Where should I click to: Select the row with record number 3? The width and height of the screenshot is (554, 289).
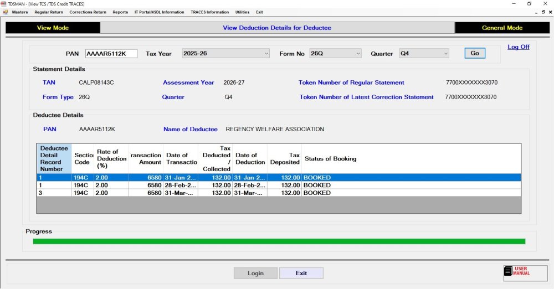click(x=279, y=193)
